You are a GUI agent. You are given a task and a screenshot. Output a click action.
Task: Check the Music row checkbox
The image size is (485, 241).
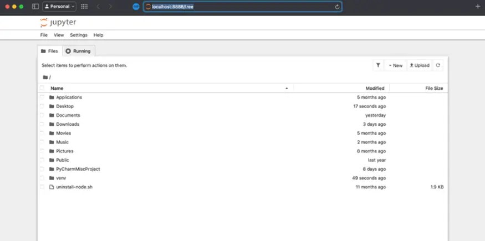[x=42, y=142]
